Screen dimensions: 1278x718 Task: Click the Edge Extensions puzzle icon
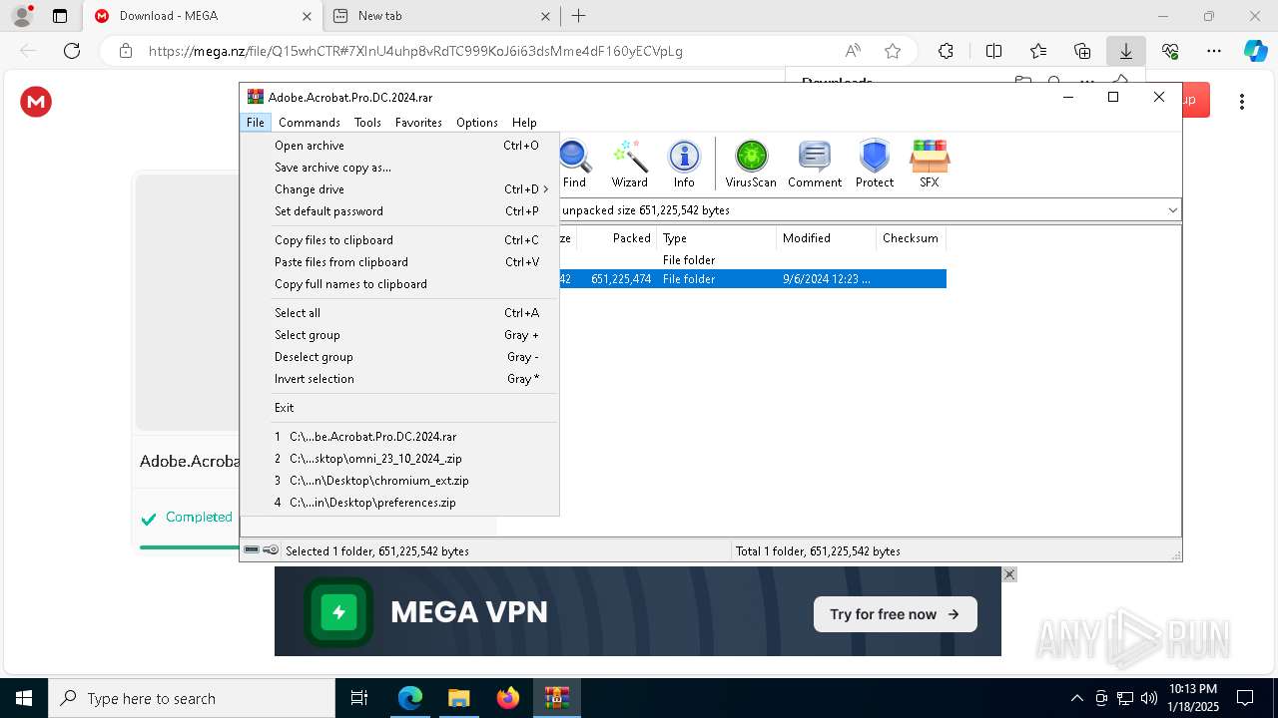tap(946, 51)
